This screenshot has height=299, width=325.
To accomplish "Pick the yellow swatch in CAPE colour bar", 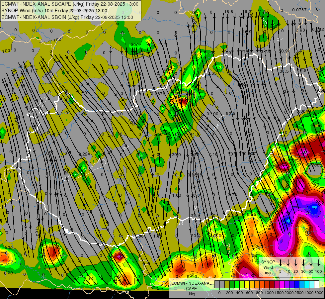I will (x=247, y=284).
